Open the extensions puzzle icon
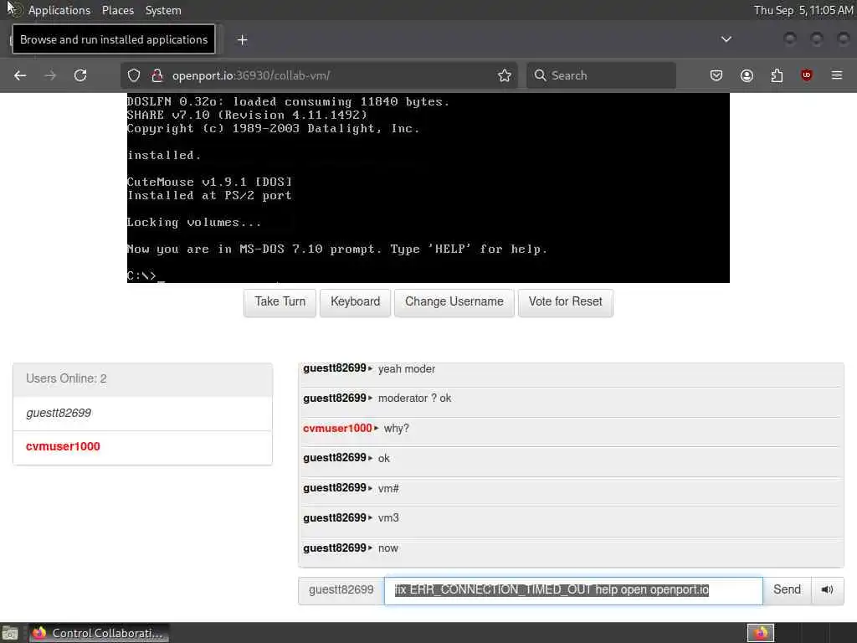This screenshot has width=857, height=643. point(777,75)
